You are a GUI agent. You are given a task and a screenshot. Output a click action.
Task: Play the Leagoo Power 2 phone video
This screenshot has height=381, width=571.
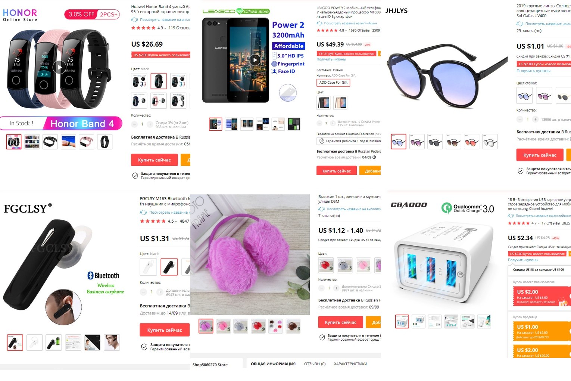click(x=255, y=60)
